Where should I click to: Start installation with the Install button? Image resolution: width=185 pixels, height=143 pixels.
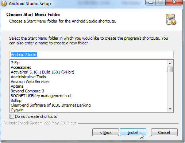(133, 132)
